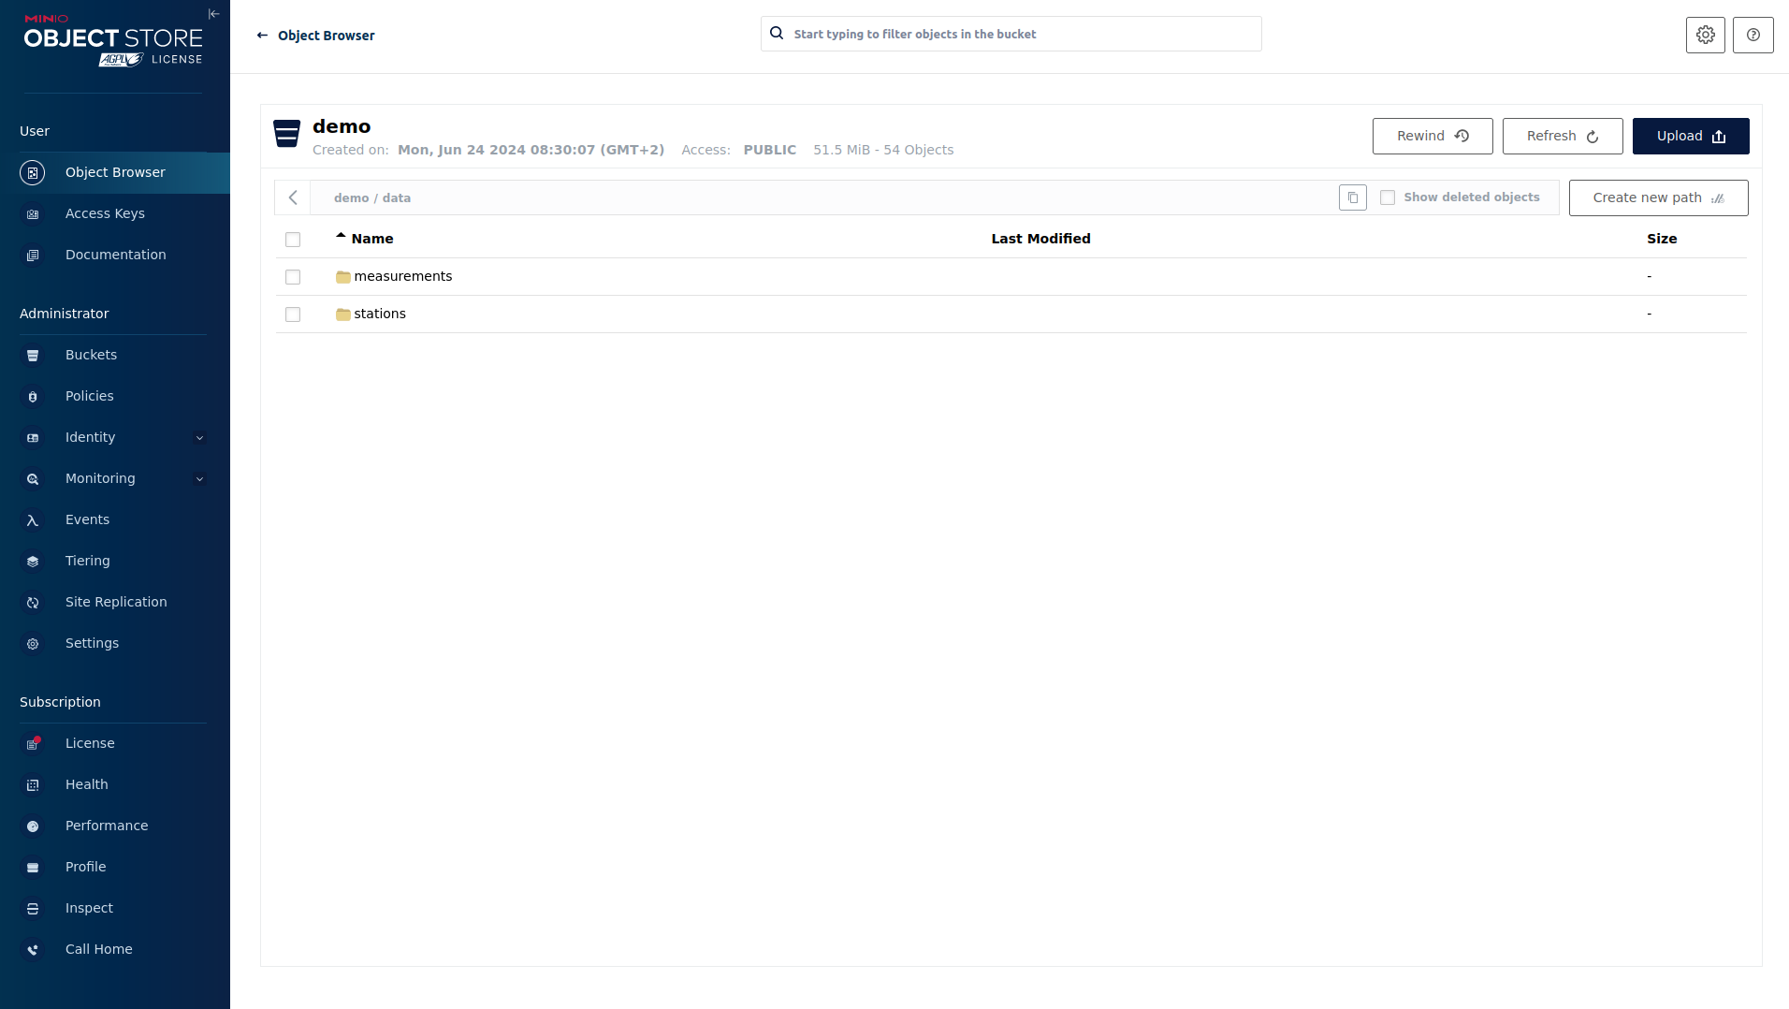Enable the Show deleted objects checkbox
The image size is (1789, 1009).
tap(1388, 197)
